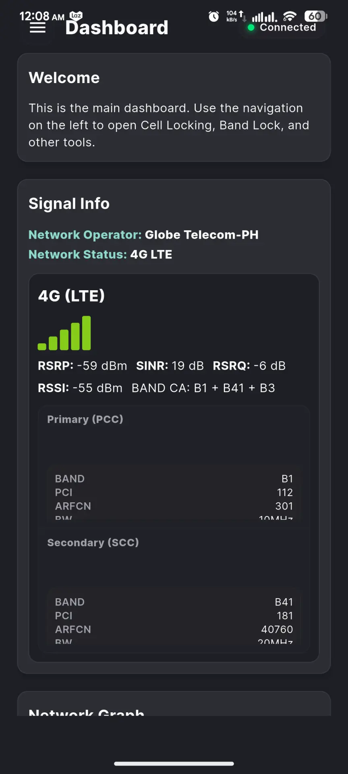Tap the Wi-Fi icon in status bar

[x=289, y=17]
